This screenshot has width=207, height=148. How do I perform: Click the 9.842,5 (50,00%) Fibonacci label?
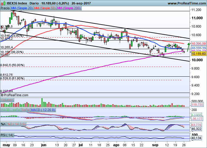(12, 65)
